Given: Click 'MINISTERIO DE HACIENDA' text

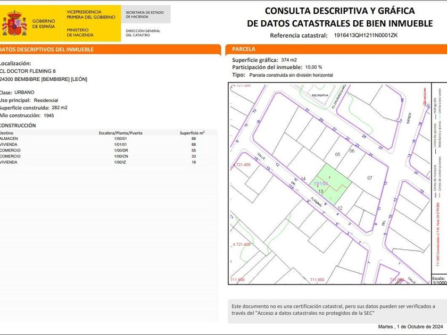Looking at the screenshot, I should tap(80, 32).
